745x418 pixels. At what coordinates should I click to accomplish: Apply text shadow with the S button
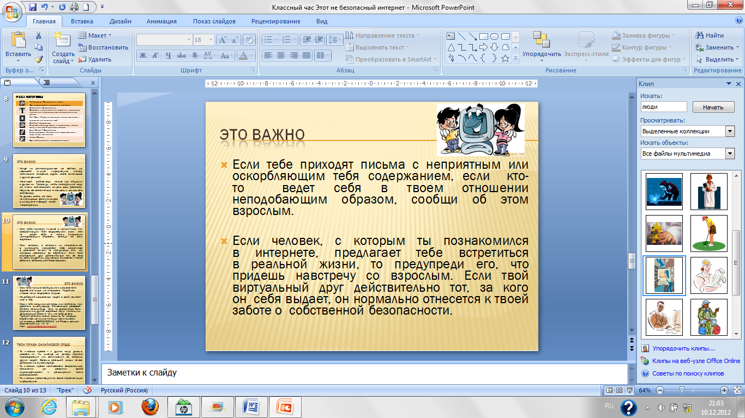[195, 55]
